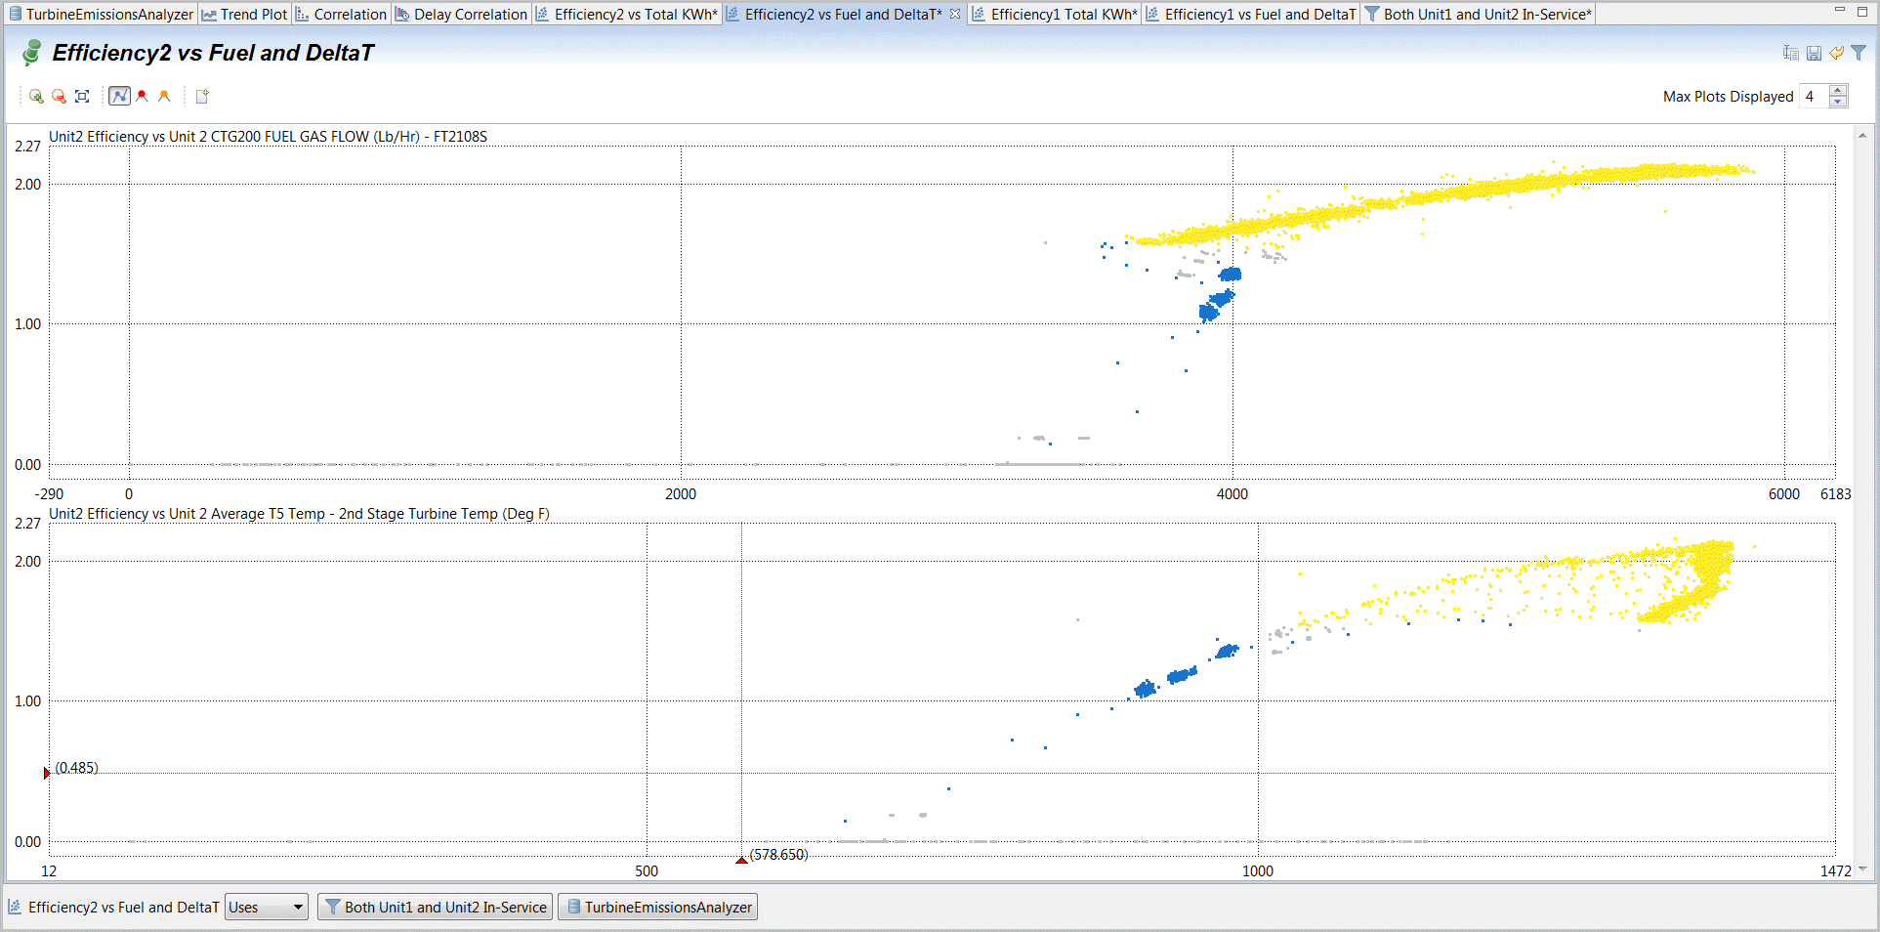
Task: Click the TurbineEmissionsAnalyzer button at bottom
Action: coord(658,907)
